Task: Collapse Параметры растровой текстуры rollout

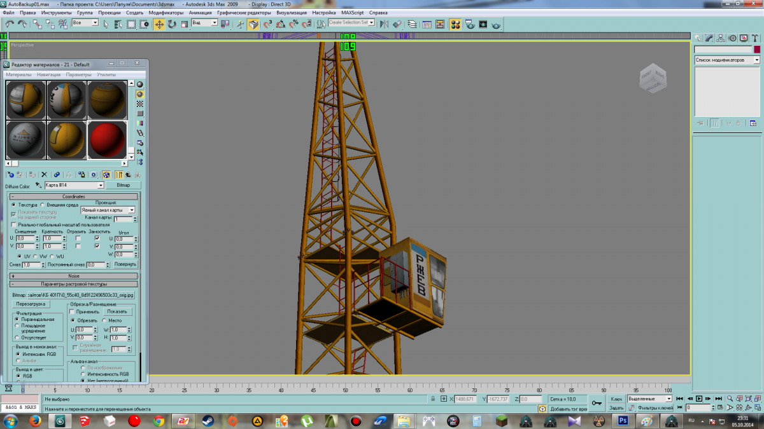Action: [74, 284]
